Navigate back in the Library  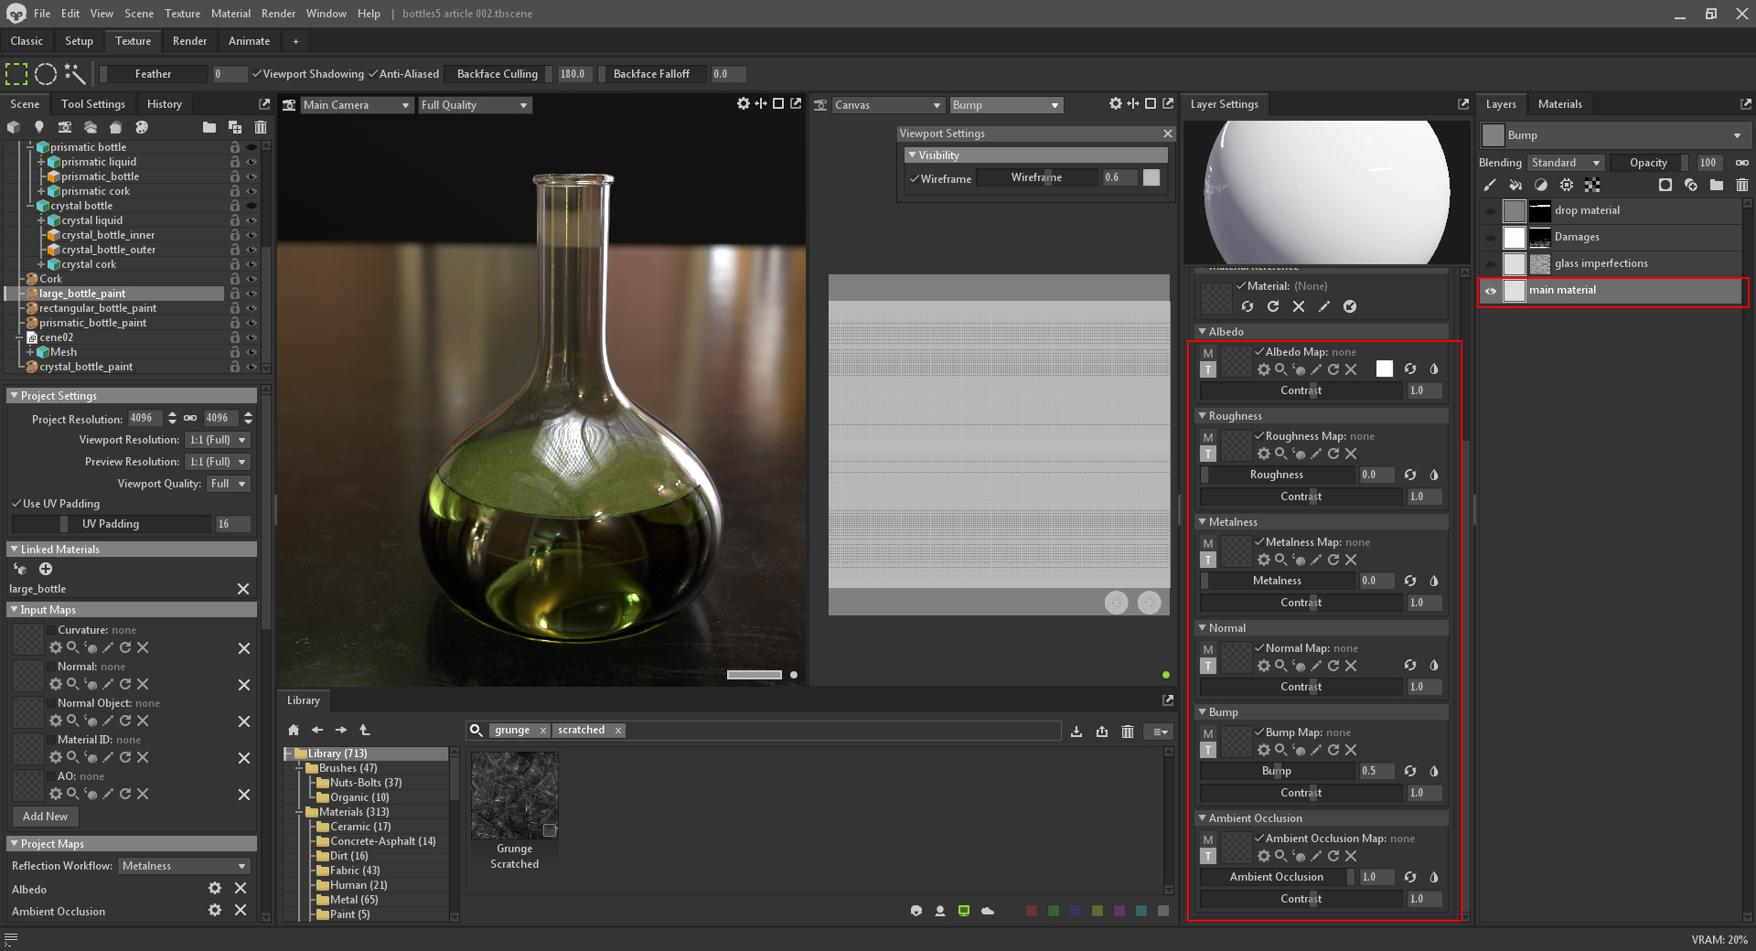[x=317, y=730]
